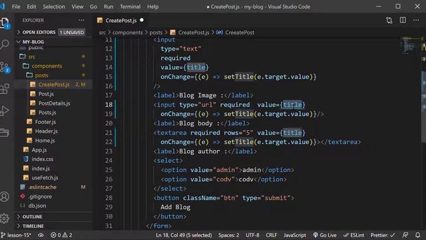Open the Source Control view

point(5,67)
